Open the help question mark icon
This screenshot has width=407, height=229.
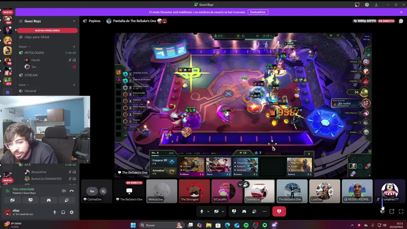[x=367, y=5]
